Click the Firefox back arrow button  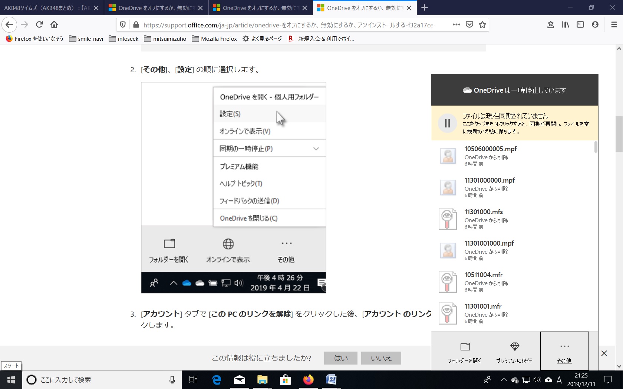[x=9, y=25]
